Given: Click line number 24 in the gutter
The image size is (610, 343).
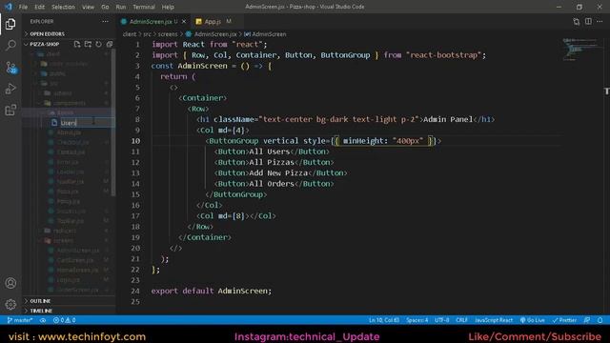Looking at the screenshot, I should pyautogui.click(x=135, y=291).
